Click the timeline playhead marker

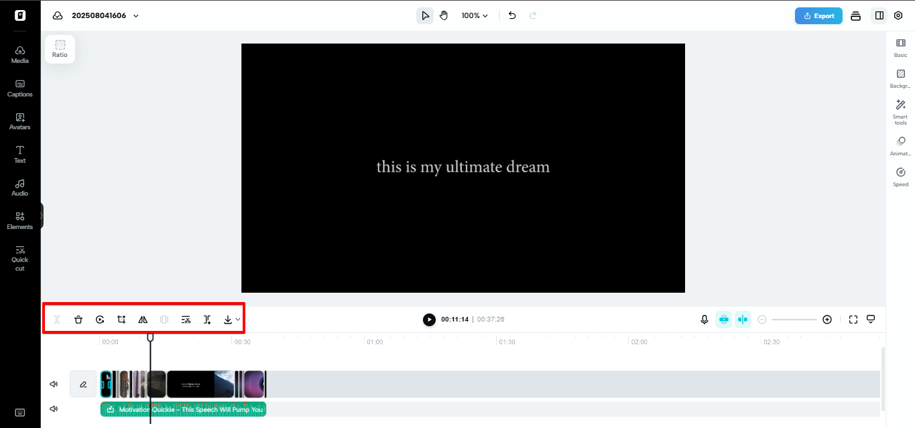[150, 338]
